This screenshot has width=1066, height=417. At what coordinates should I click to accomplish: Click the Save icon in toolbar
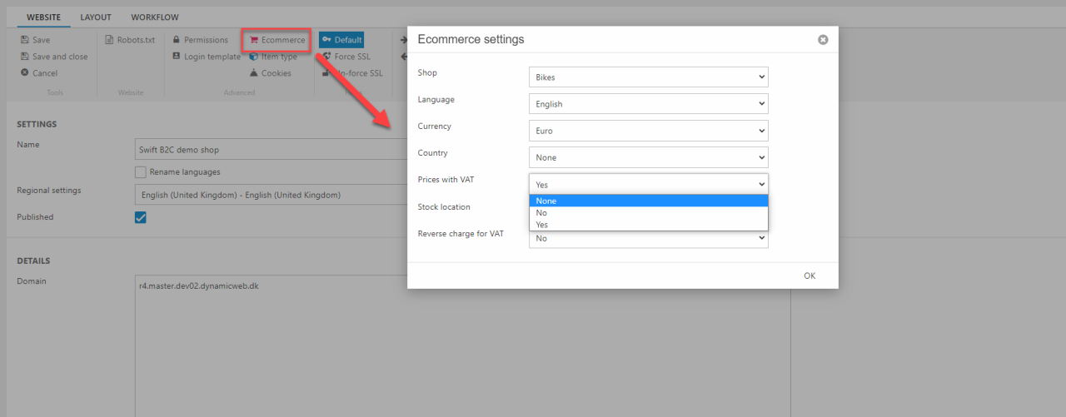(x=25, y=40)
